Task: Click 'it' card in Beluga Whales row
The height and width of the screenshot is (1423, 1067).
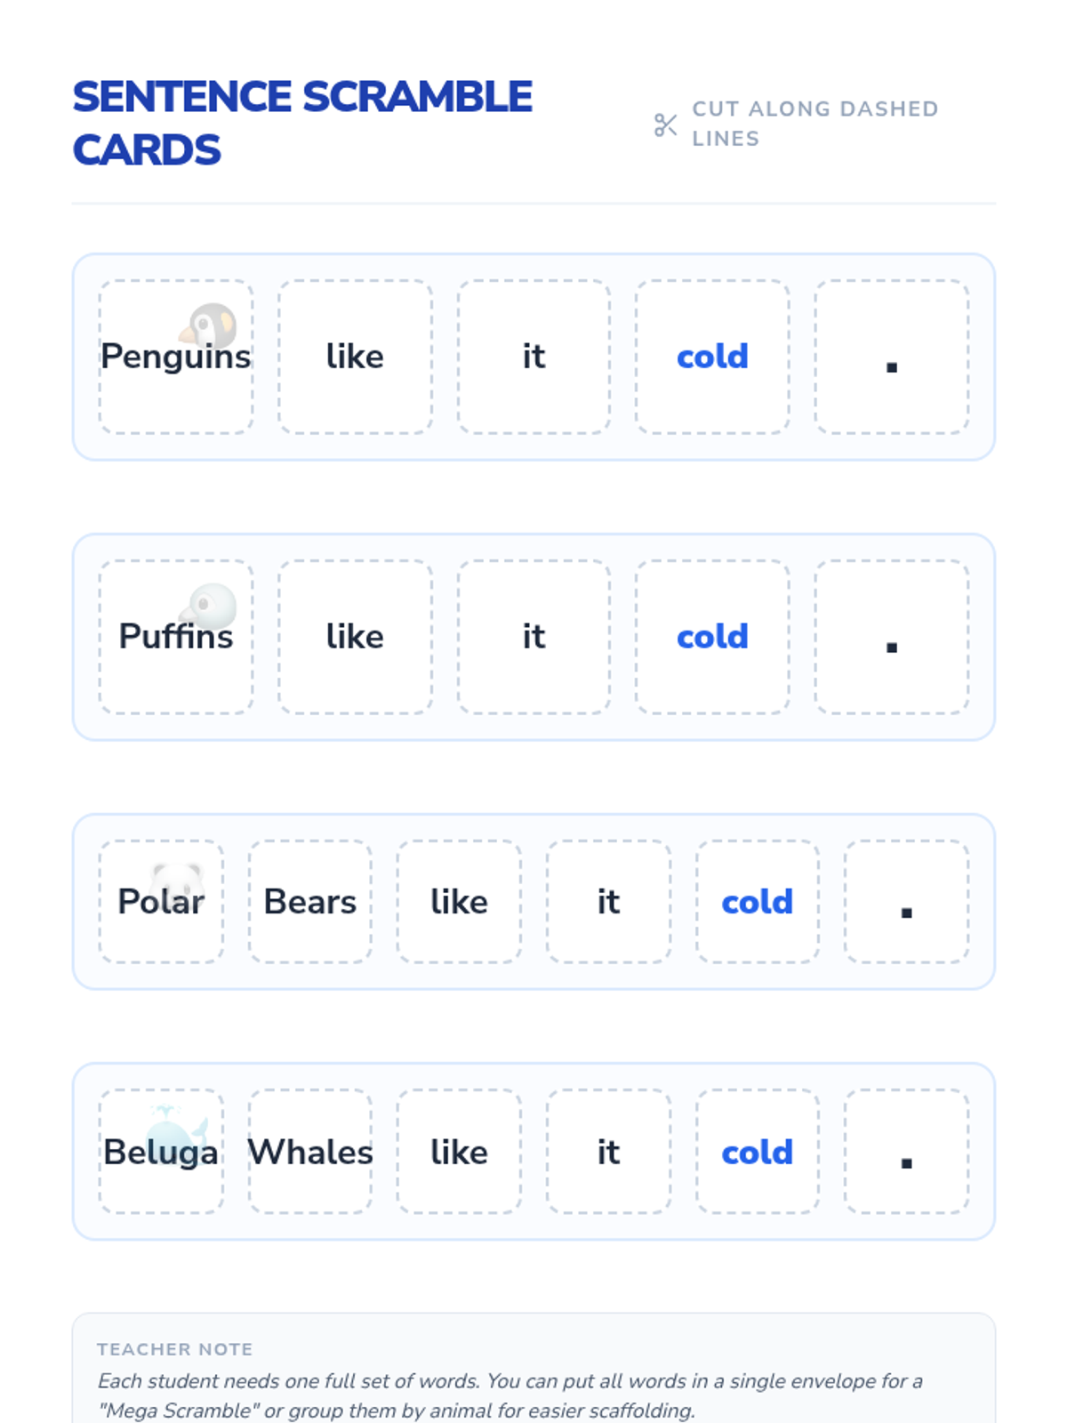Action: (608, 1152)
